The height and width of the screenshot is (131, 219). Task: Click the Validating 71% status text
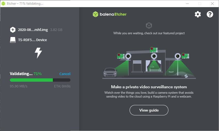(26, 74)
